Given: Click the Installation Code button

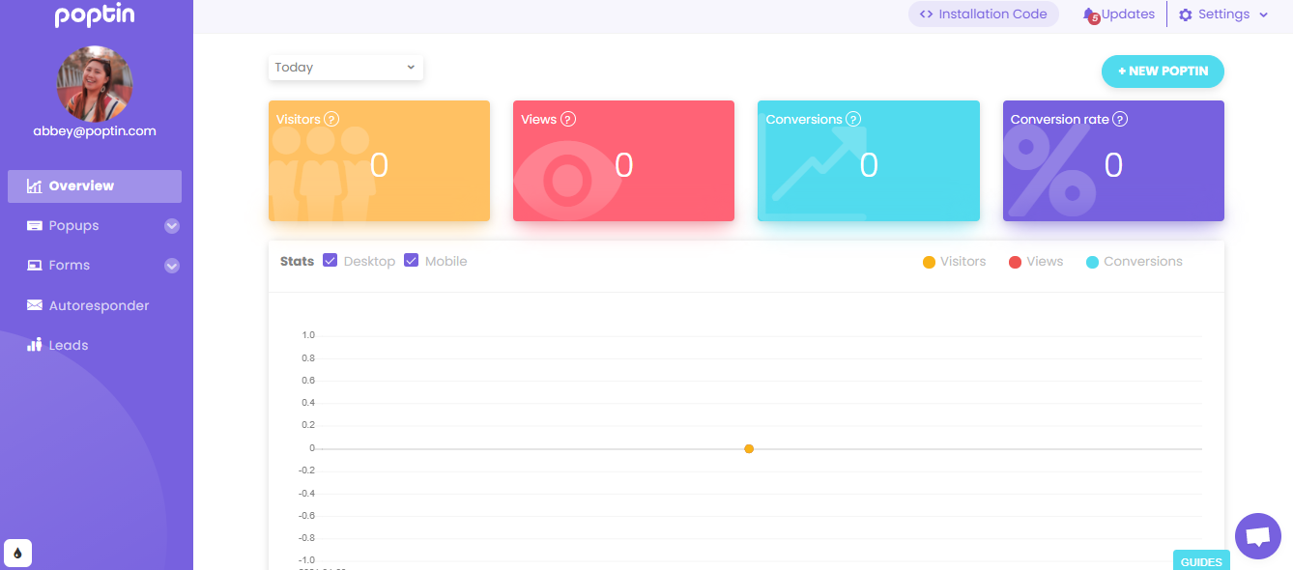Looking at the screenshot, I should point(983,14).
